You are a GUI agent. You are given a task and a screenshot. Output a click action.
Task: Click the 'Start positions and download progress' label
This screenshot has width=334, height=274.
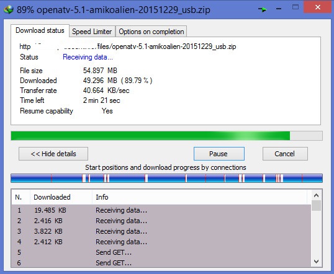point(166,167)
